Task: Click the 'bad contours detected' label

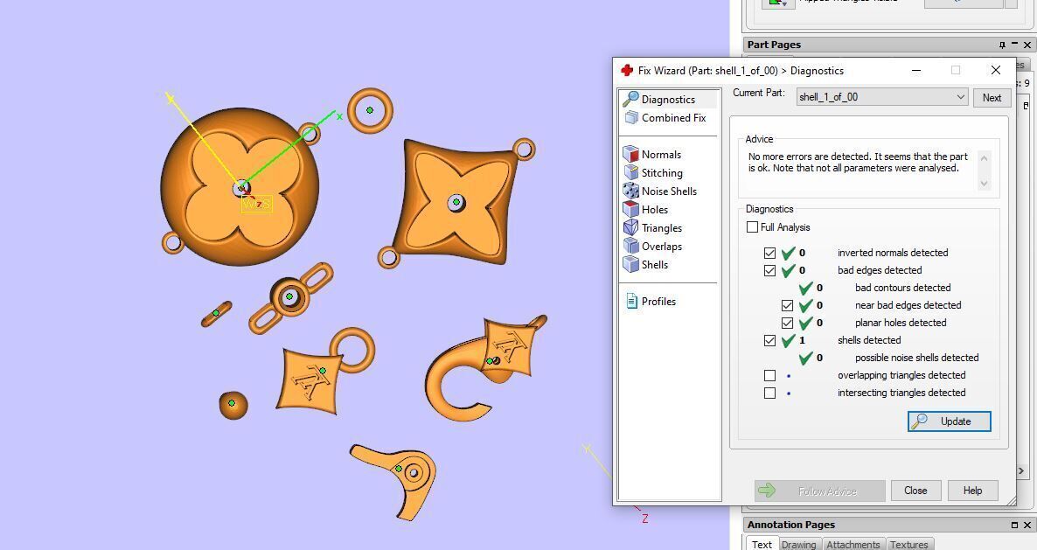Action: pyautogui.click(x=902, y=288)
